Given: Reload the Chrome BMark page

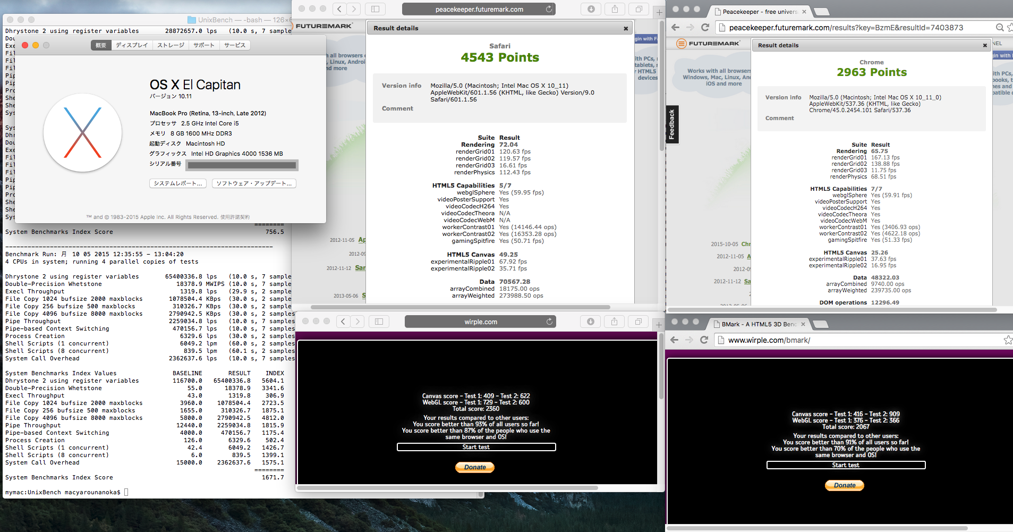Looking at the screenshot, I should tap(704, 340).
